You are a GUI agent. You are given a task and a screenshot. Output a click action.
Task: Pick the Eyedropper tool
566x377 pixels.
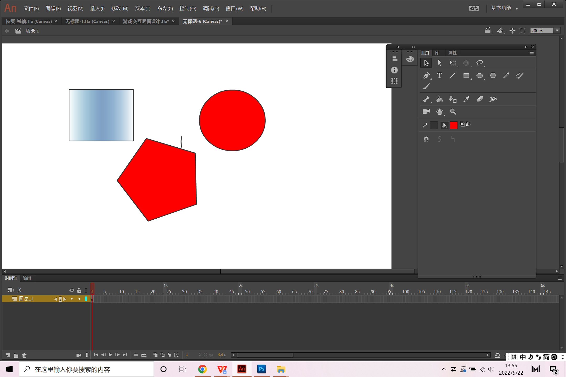[x=466, y=99]
